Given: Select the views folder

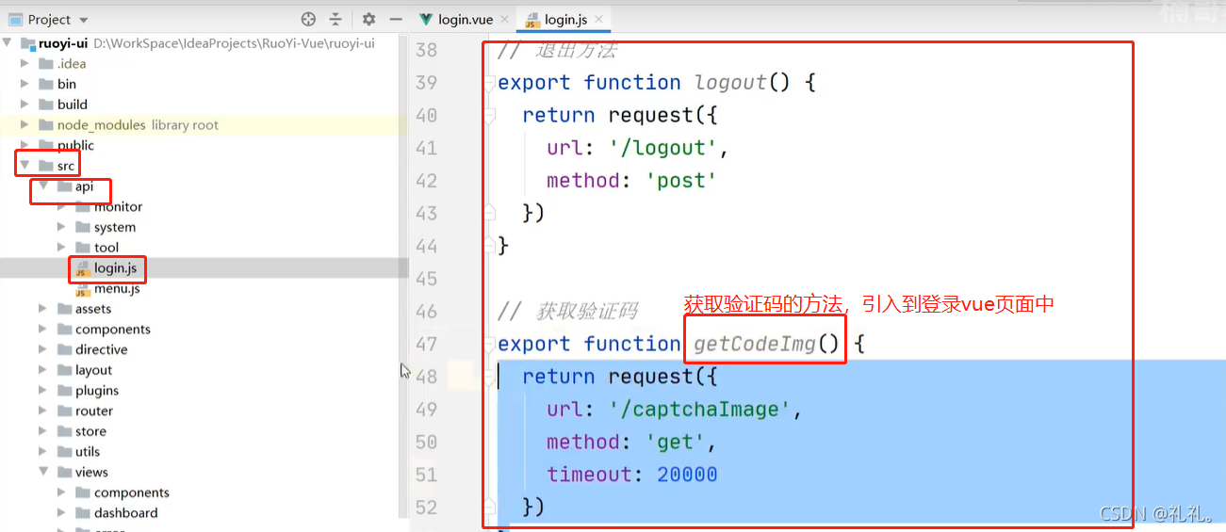Looking at the screenshot, I should coord(91,472).
